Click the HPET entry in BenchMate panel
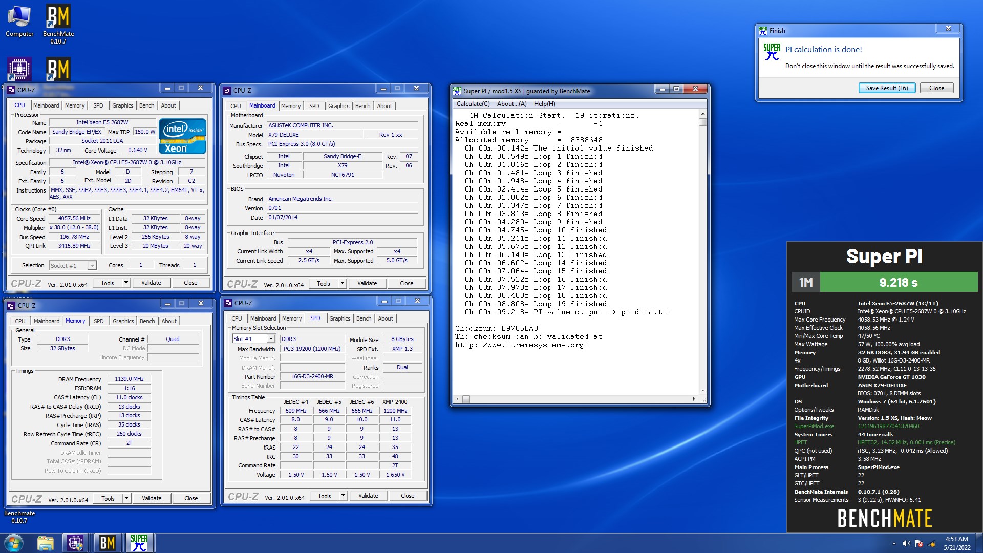Screen dimensions: 983x553 tap(800, 442)
